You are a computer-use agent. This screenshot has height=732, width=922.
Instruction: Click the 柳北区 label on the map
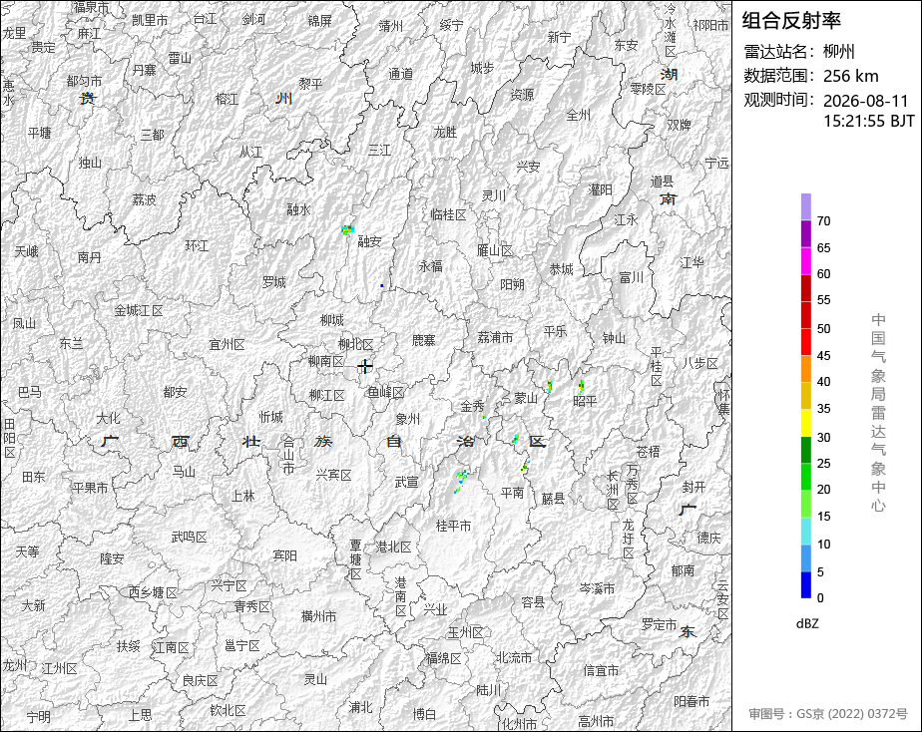click(356, 344)
